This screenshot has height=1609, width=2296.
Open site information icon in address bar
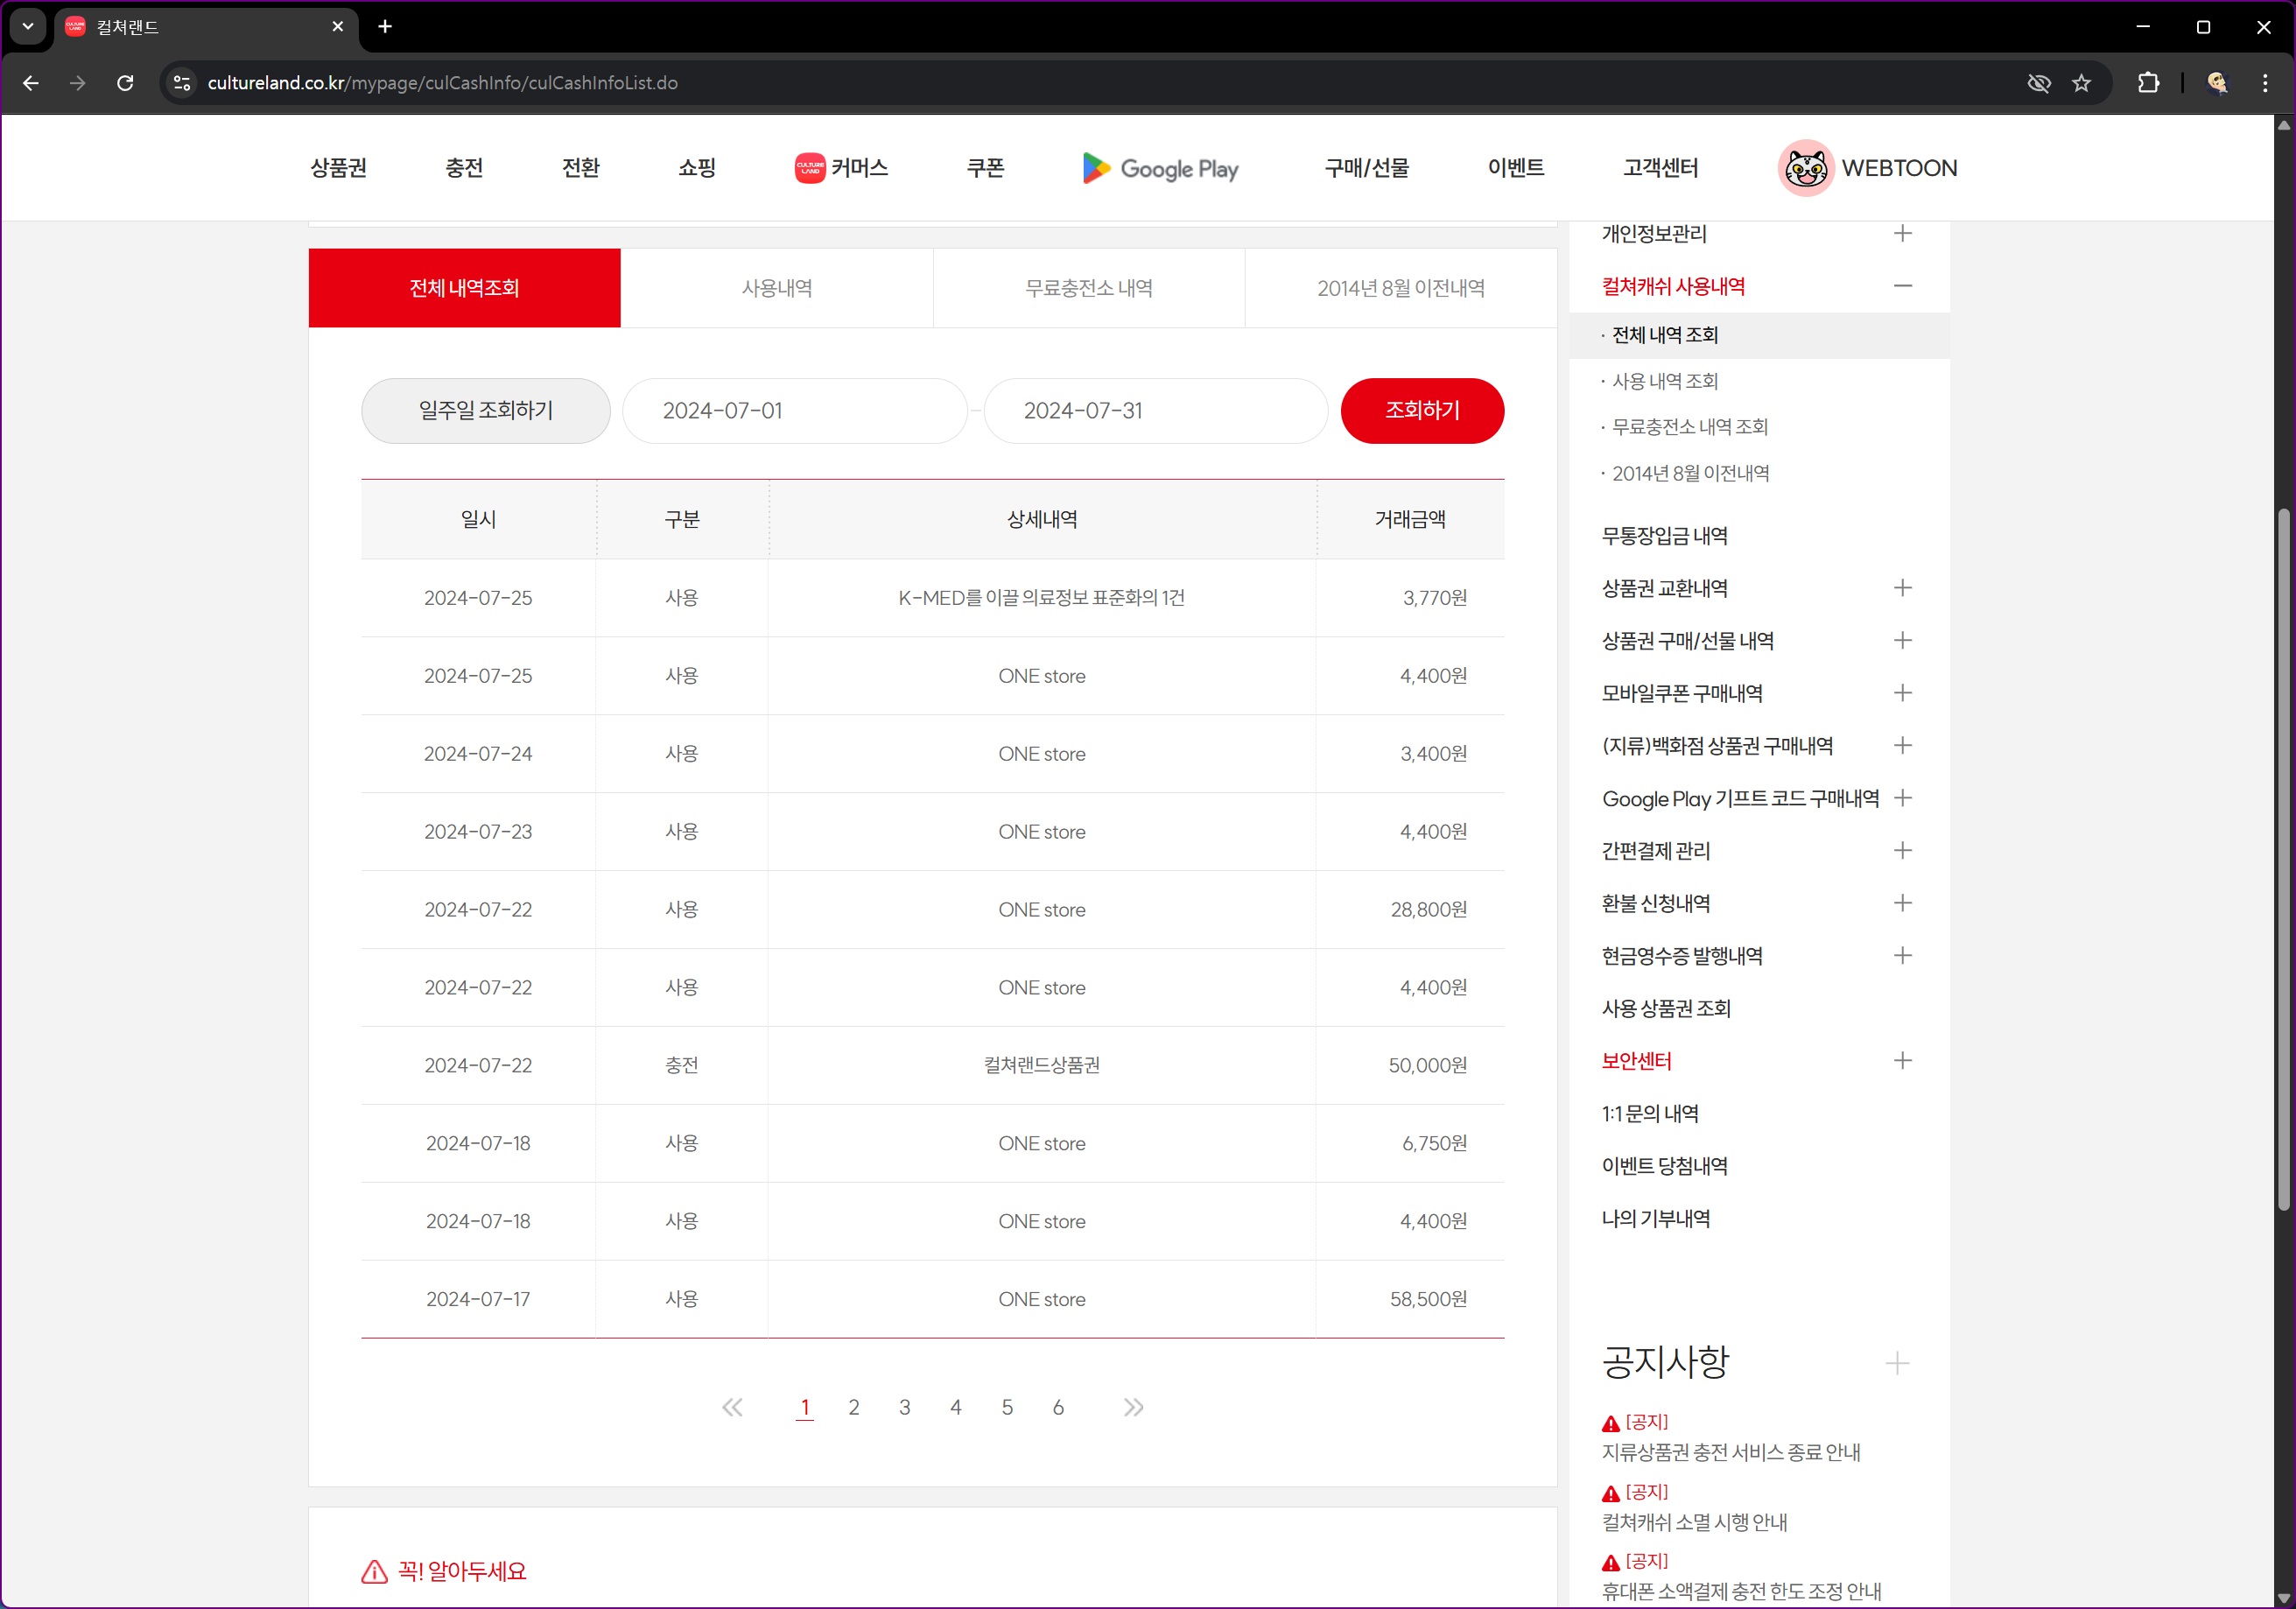tap(182, 83)
